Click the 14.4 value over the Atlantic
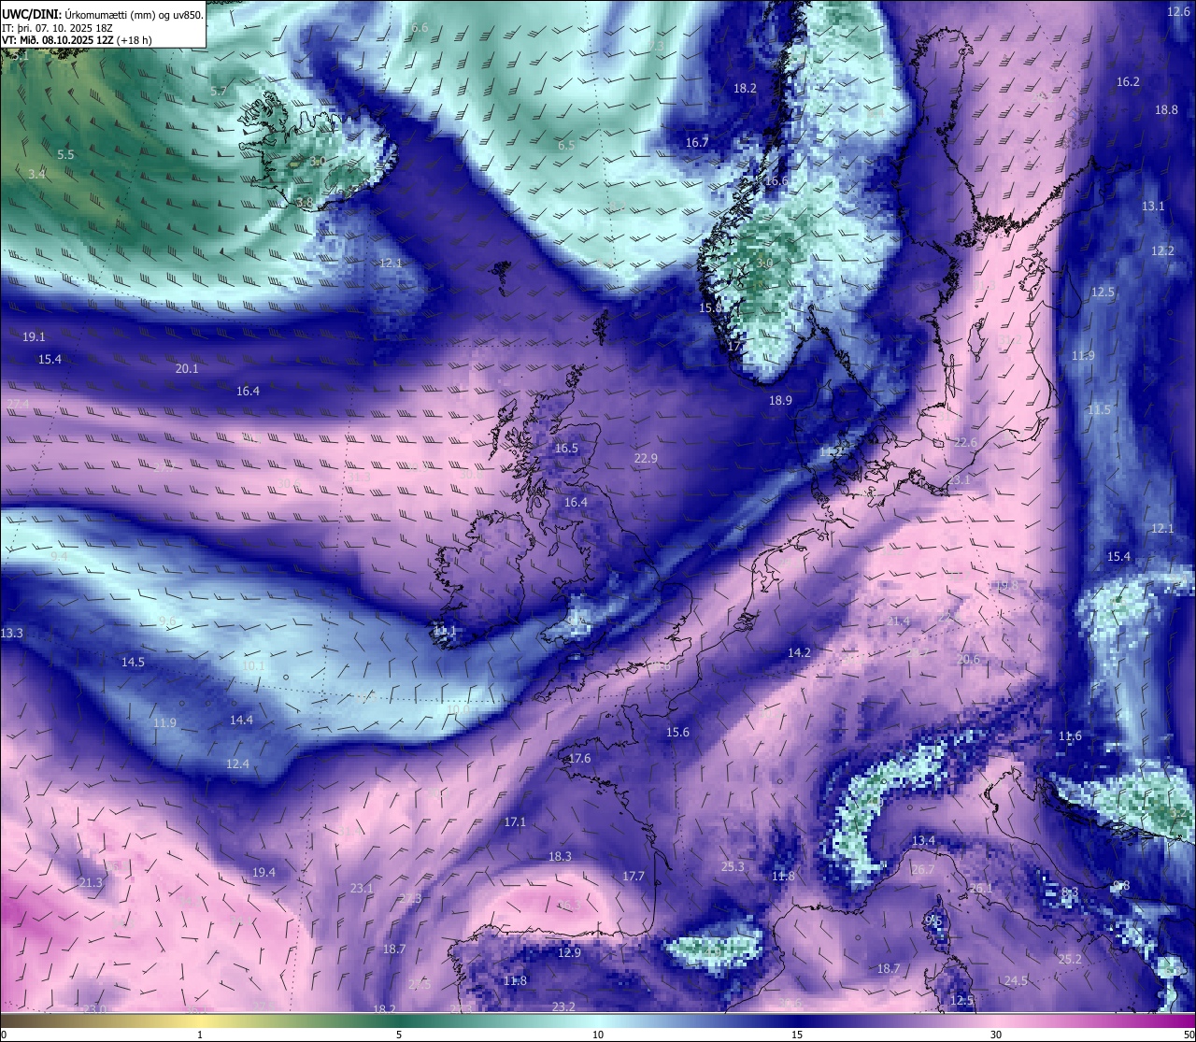 click(241, 721)
